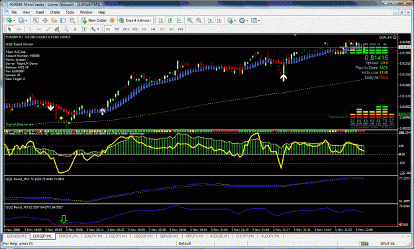The height and width of the screenshot is (249, 414).
Task: Set timeframe to M30
Action: pyautogui.click(x=135, y=29)
